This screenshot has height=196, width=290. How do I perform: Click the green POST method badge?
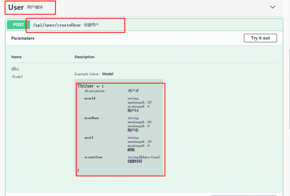point(18,25)
